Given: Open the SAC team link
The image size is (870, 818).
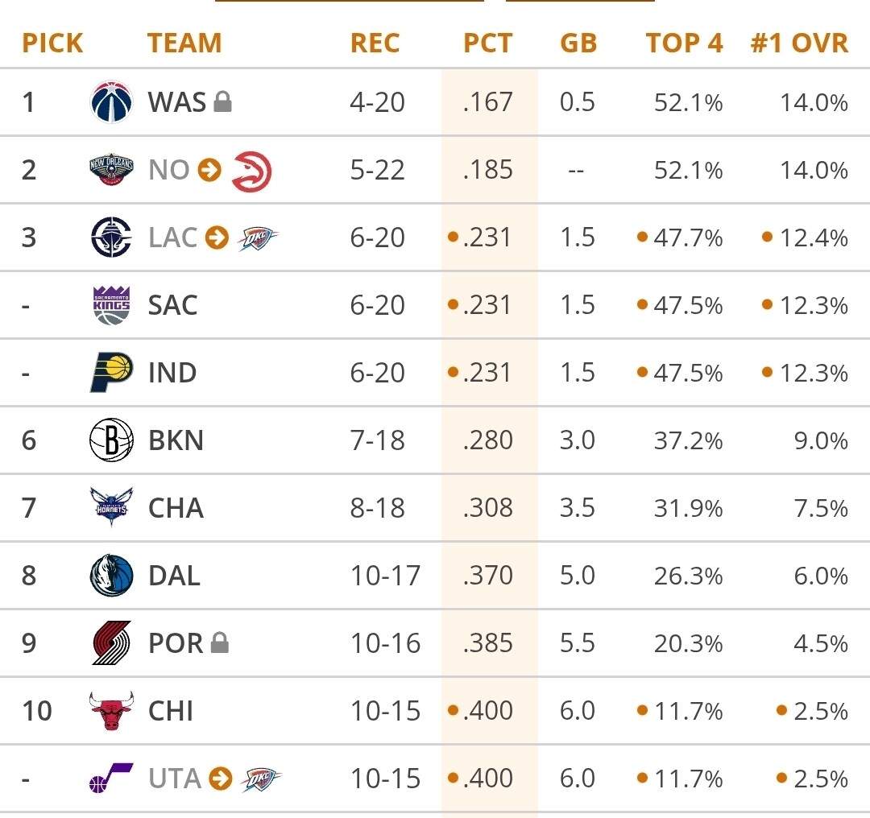Looking at the screenshot, I should click(x=172, y=305).
